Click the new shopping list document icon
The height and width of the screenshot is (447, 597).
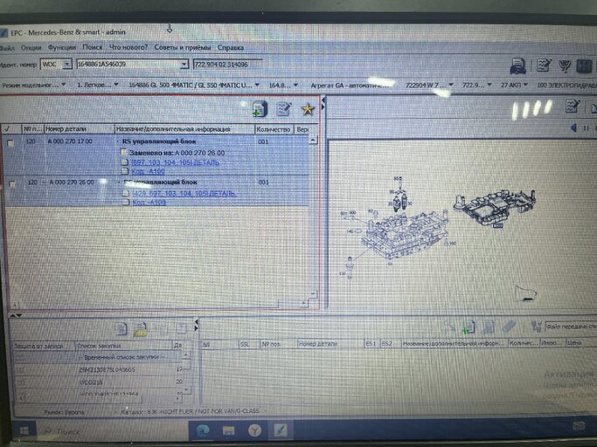click(x=121, y=328)
